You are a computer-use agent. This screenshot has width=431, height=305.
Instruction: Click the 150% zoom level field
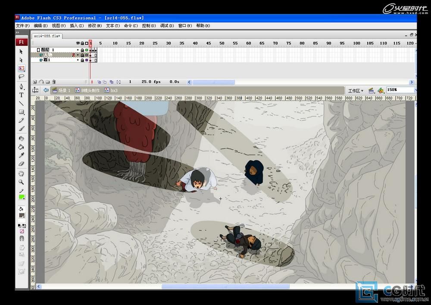point(400,90)
